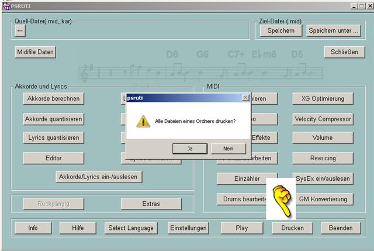Open XG Optimierung

tap(323, 98)
